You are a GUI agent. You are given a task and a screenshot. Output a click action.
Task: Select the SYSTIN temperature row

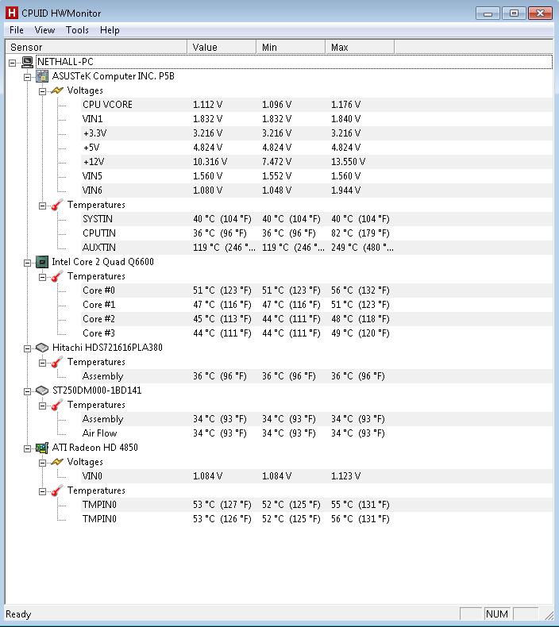[x=317, y=219]
